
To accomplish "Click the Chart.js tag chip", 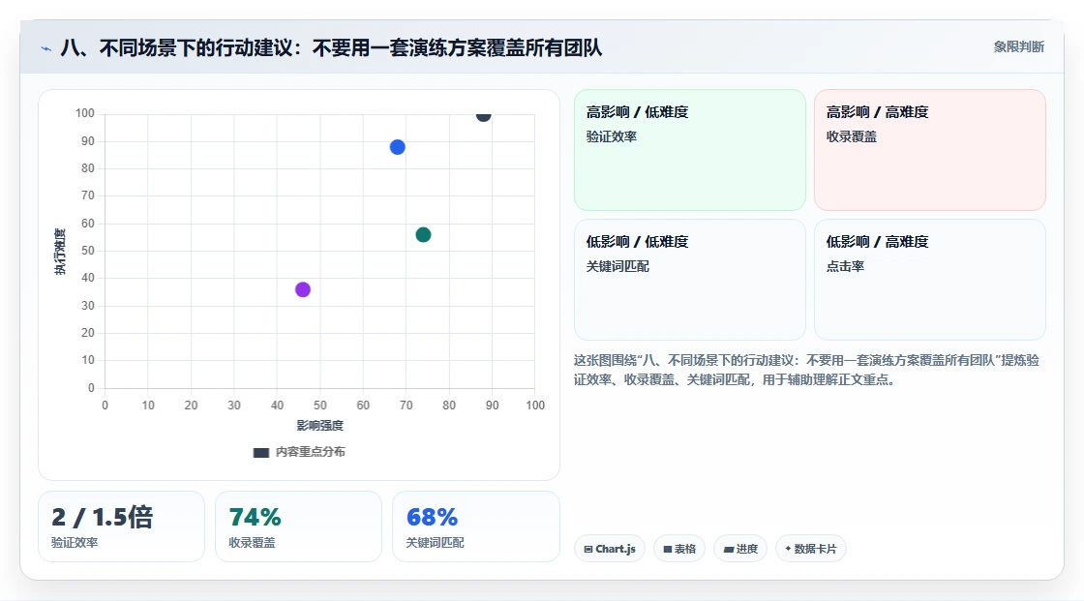I will [x=610, y=549].
